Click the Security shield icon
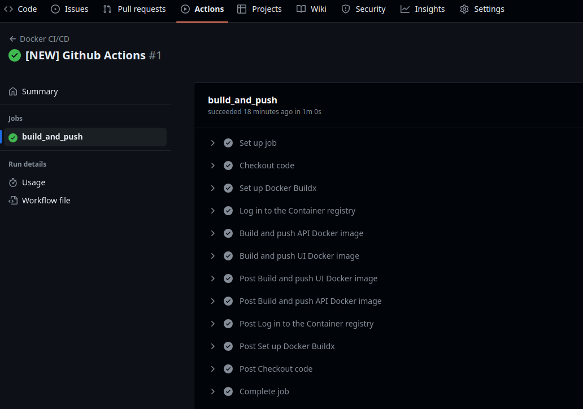This screenshot has width=583, height=409. (346, 9)
